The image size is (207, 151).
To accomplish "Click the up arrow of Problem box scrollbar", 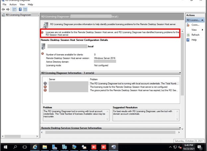I will [x=107, y=111].
